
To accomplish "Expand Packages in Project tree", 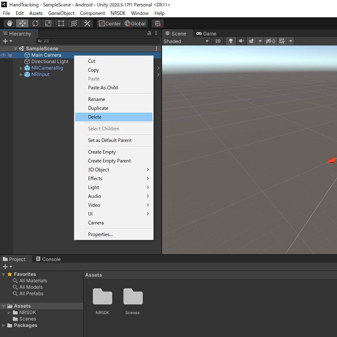I will [x=3, y=325].
